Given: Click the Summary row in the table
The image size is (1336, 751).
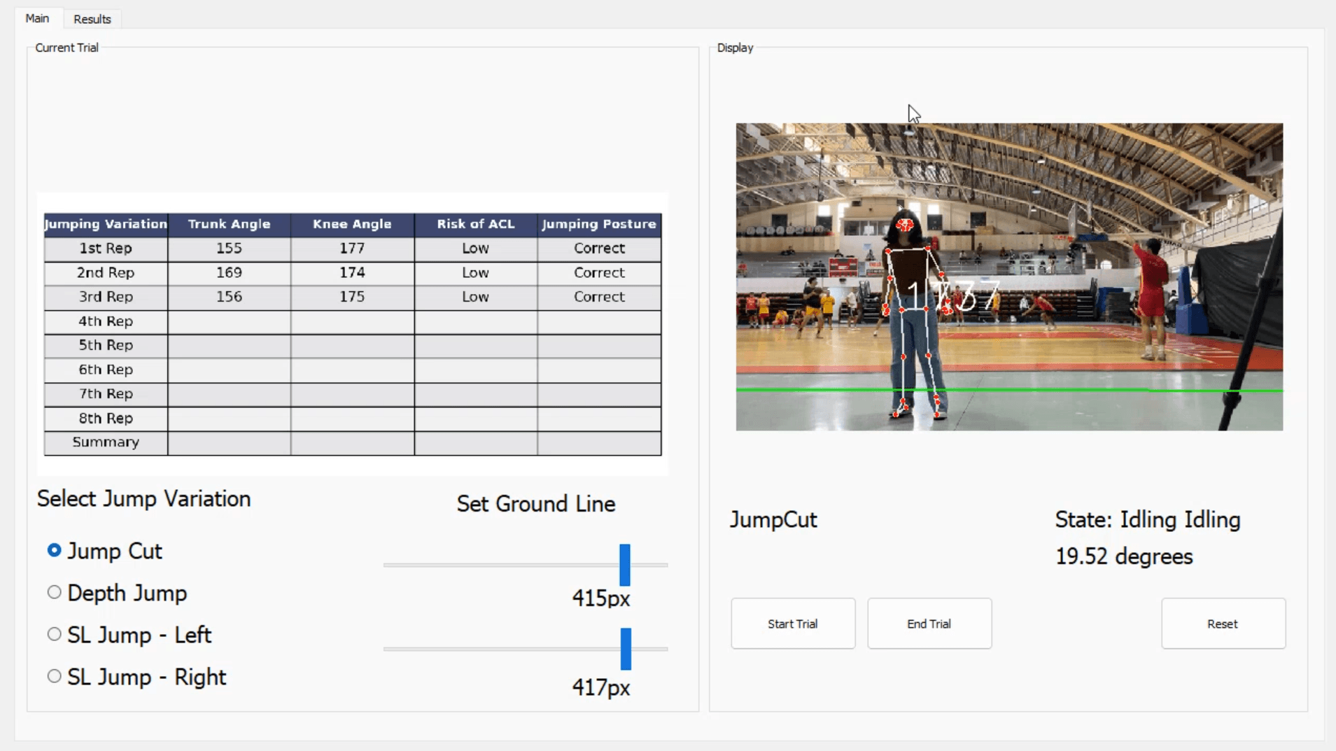Looking at the screenshot, I should pos(106,442).
